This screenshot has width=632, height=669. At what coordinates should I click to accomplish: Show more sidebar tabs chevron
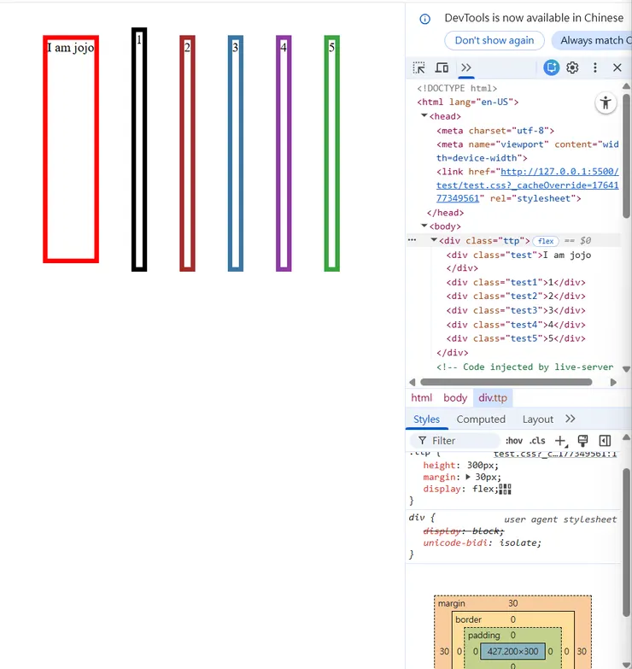click(571, 419)
